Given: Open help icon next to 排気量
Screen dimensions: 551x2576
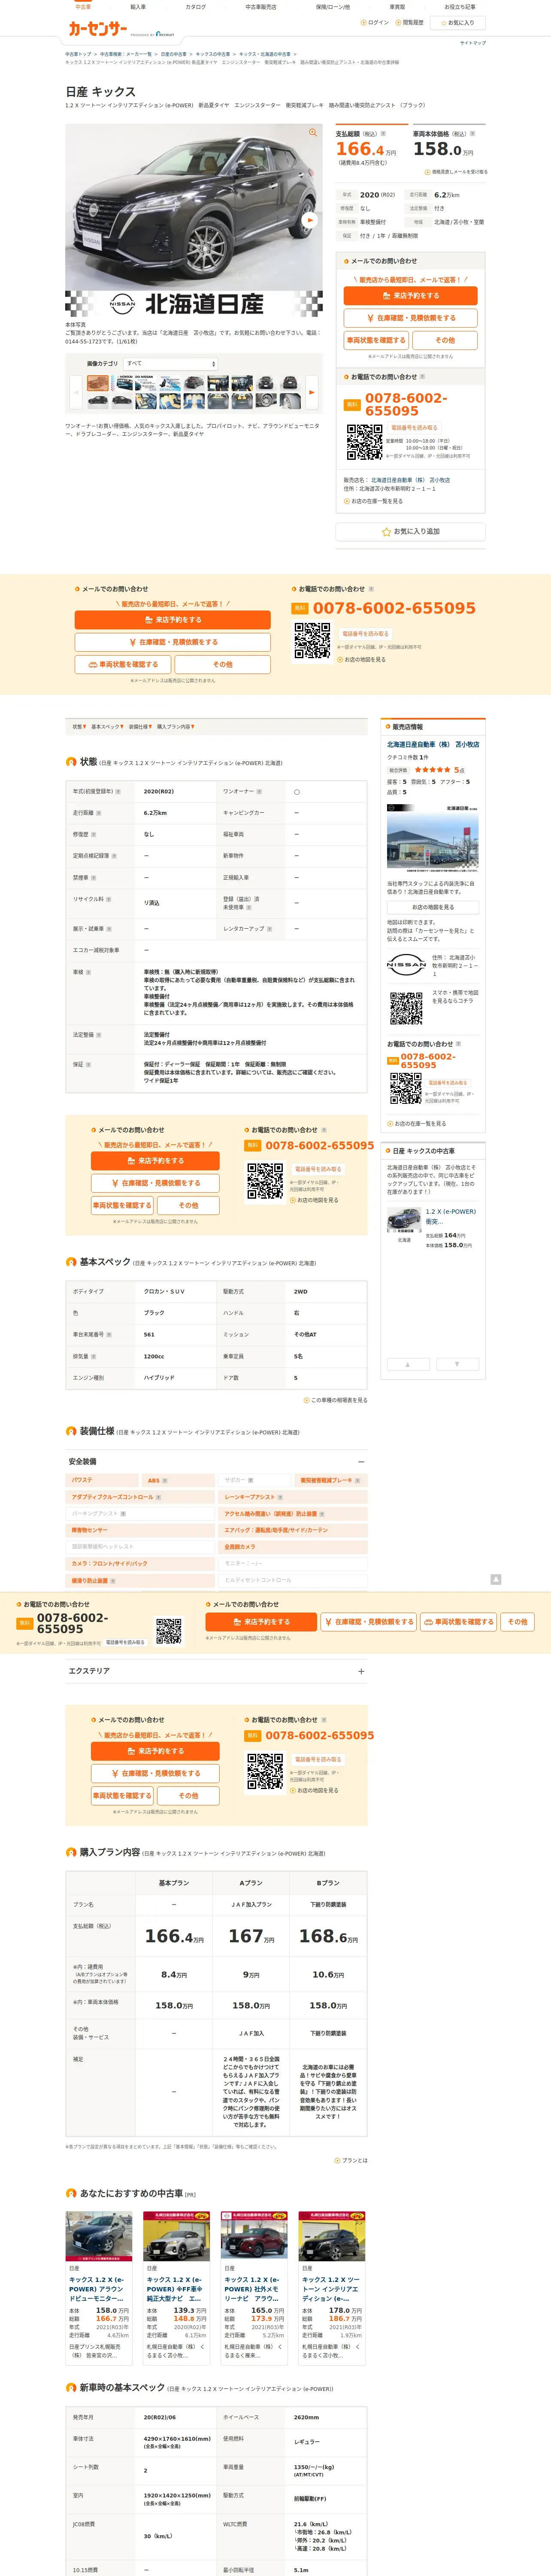Looking at the screenshot, I should [94, 1357].
